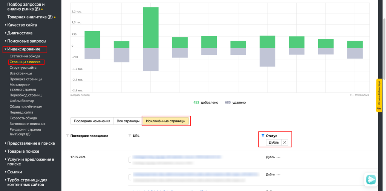Open Товарная аналитика (β) in the sidebar
This screenshot has height=191, width=386.
coord(31,17)
